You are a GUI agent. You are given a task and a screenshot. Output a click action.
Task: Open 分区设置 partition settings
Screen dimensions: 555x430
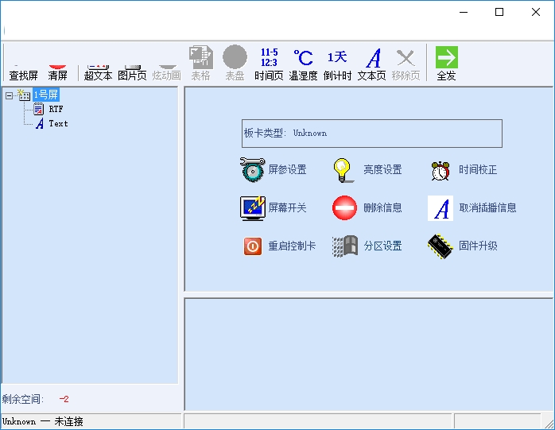[x=367, y=246]
